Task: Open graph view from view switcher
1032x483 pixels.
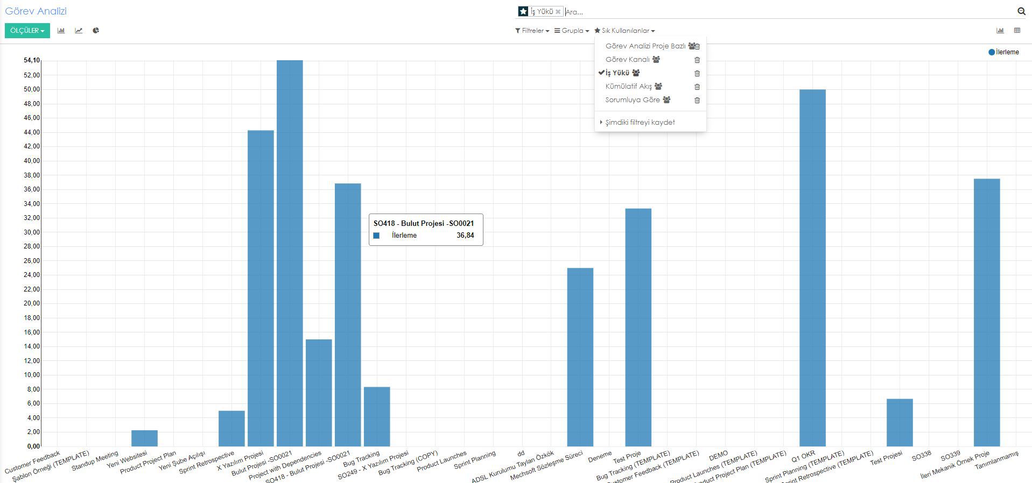Action: (x=1000, y=31)
